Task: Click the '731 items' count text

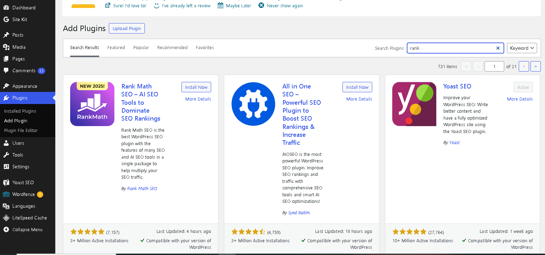Action: click(x=447, y=66)
